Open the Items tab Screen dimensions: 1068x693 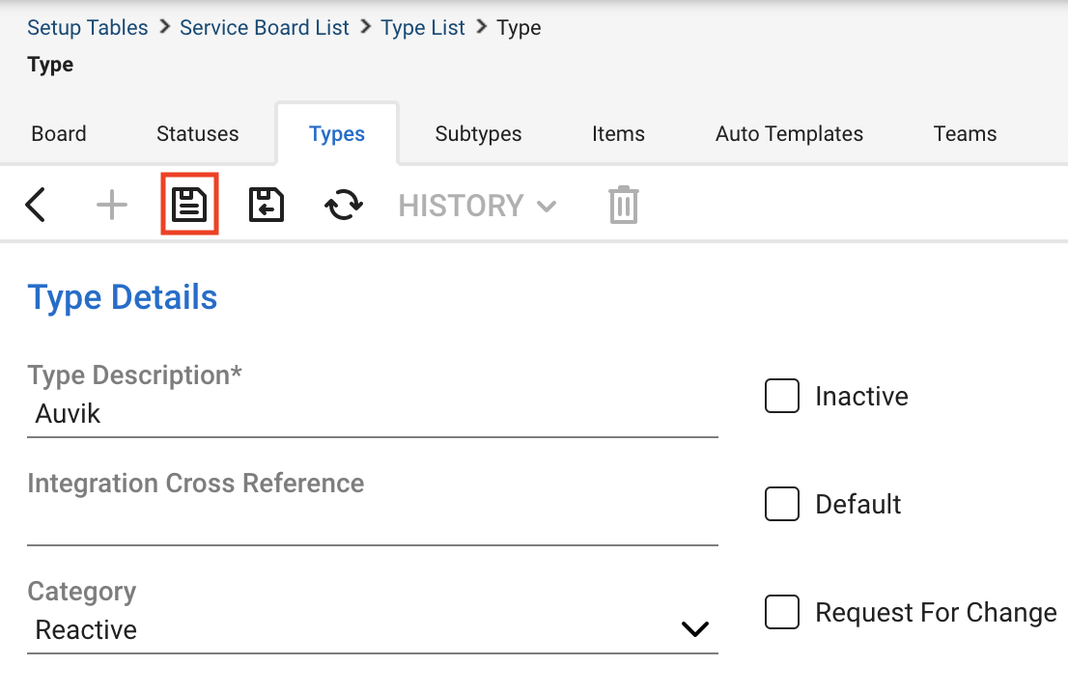coord(618,133)
